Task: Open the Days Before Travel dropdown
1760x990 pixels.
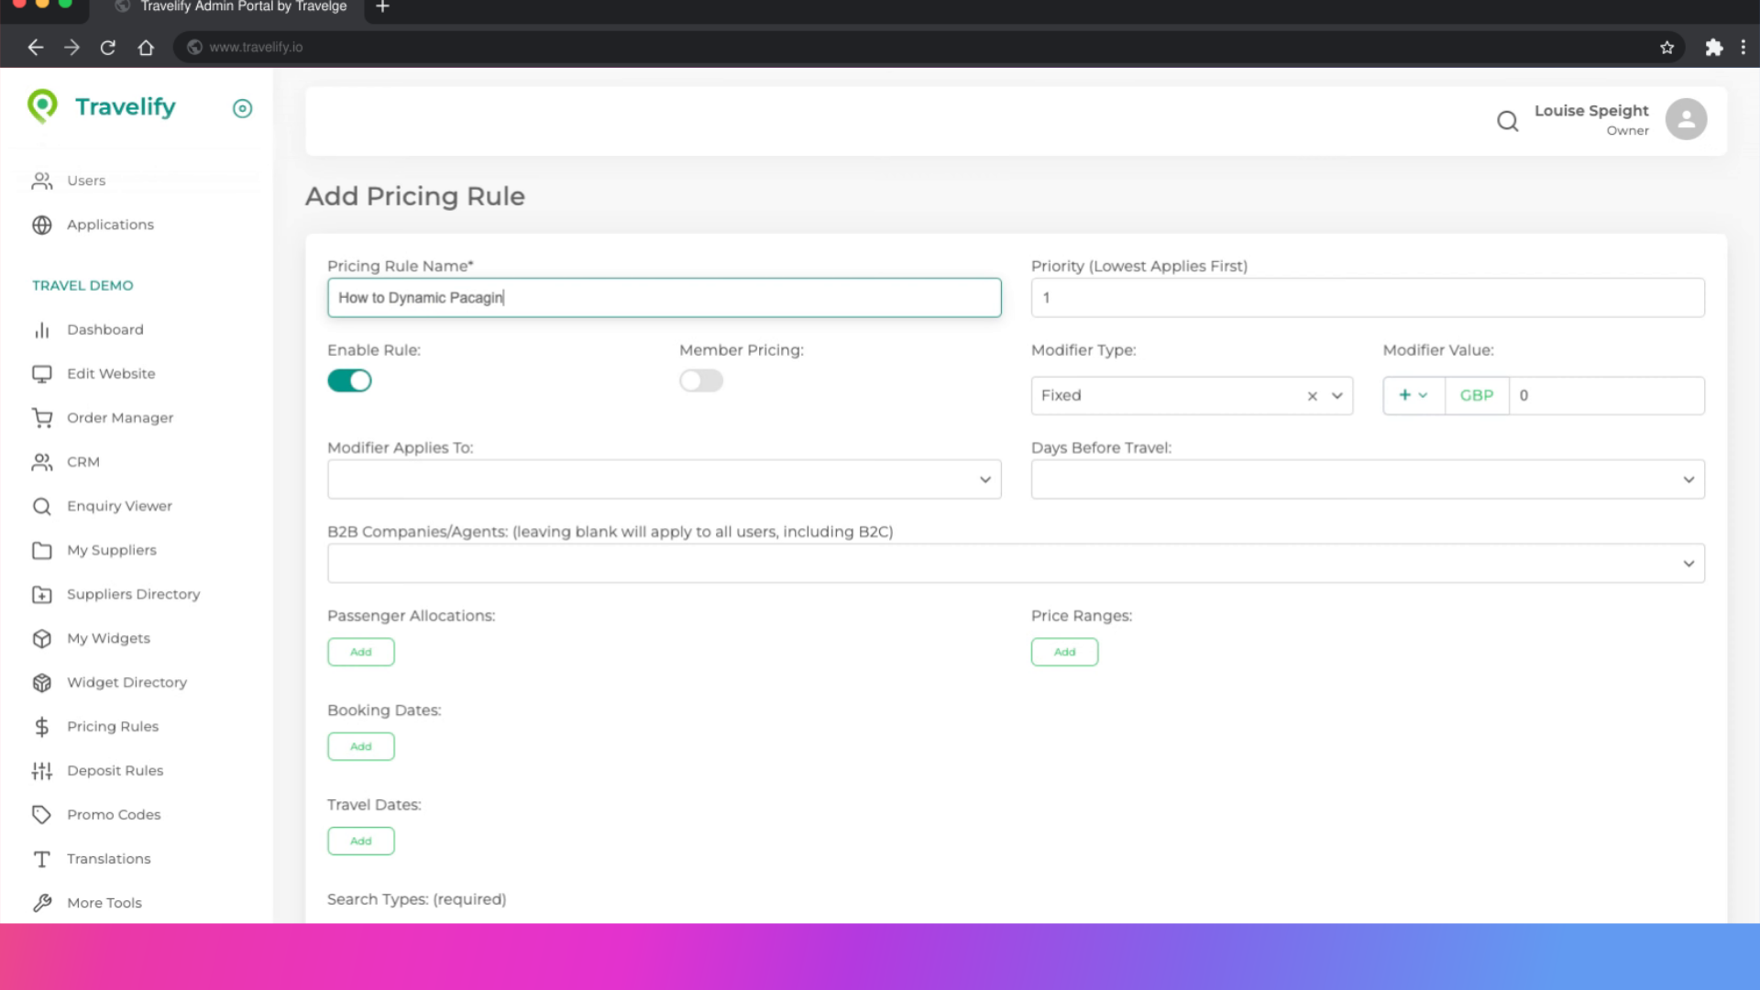Action: (1367, 479)
